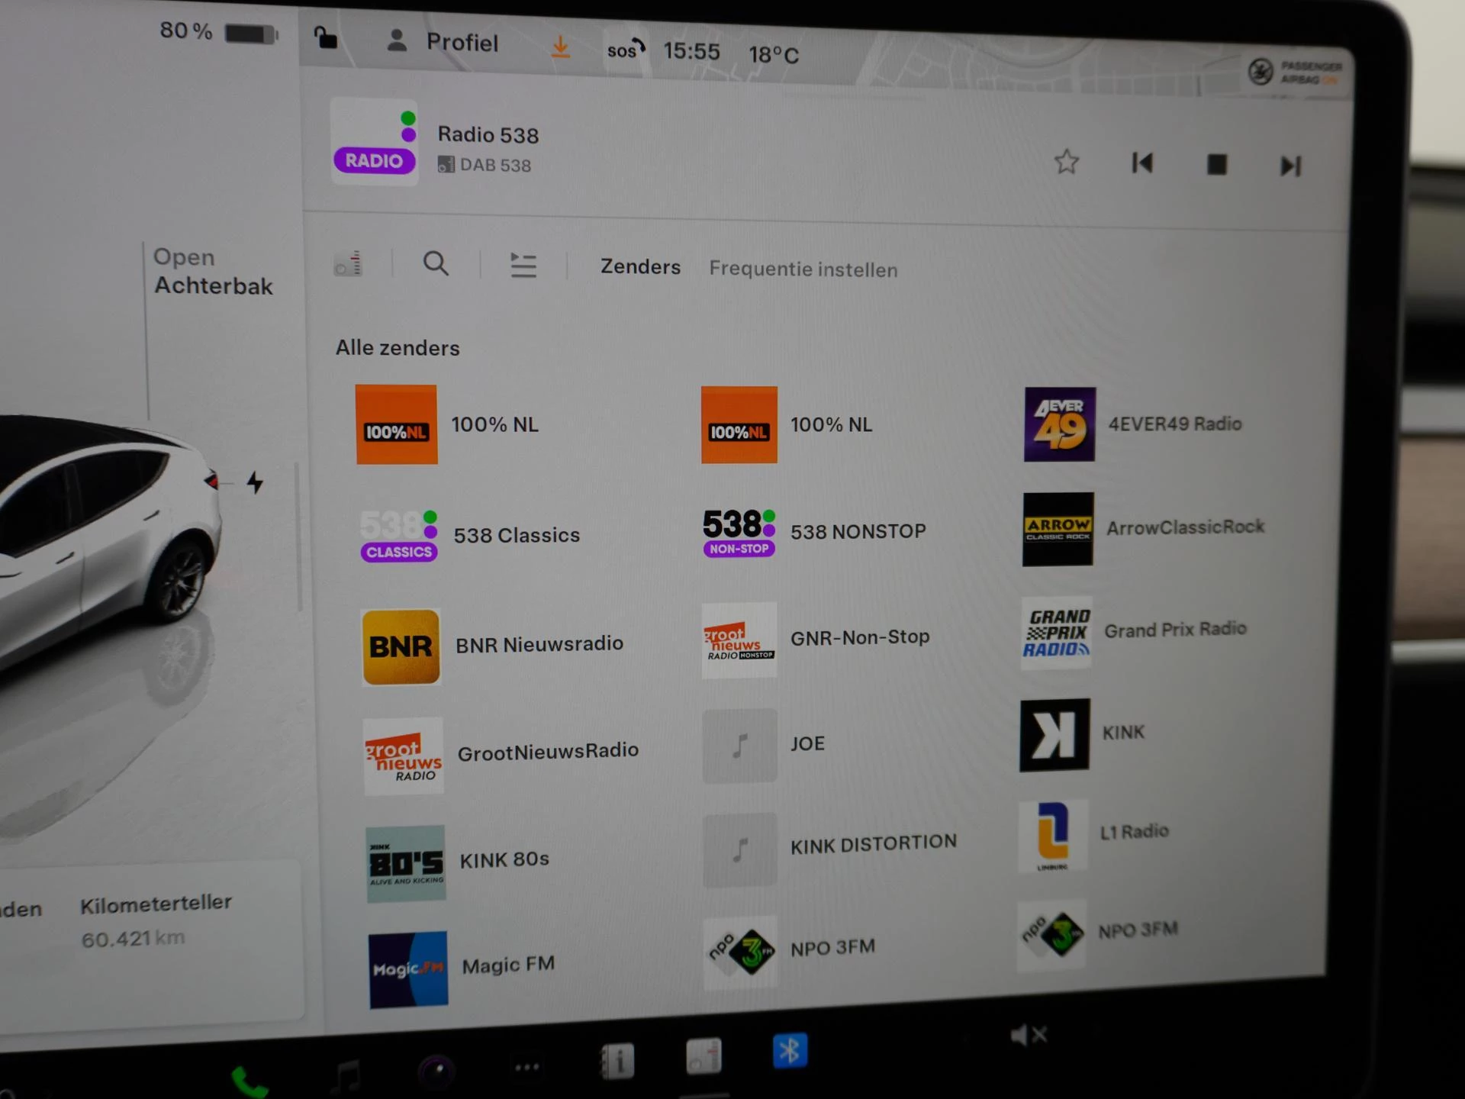1465x1099 pixels.
Task: Tap KINK DISTORTION placeholder icon
Action: point(740,849)
